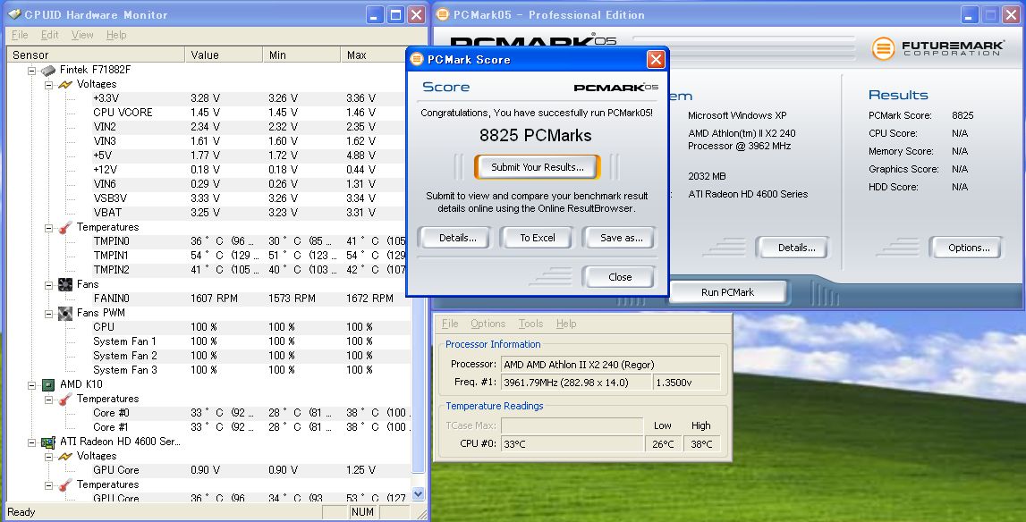The width and height of the screenshot is (1026, 522).
Task: Click Submit Your Results button
Action: (538, 167)
